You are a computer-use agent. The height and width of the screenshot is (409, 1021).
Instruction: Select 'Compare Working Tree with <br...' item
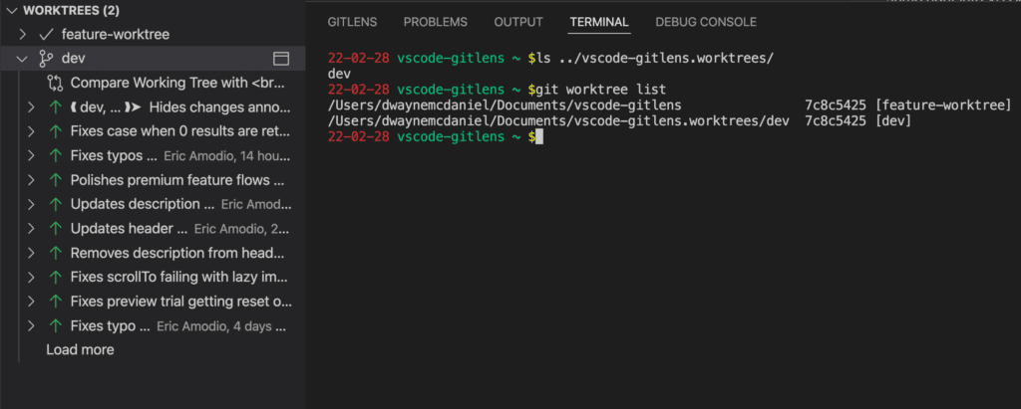177,84
